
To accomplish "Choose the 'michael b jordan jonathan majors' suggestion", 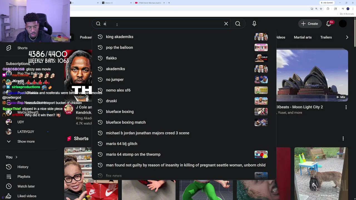I will pos(184,133).
